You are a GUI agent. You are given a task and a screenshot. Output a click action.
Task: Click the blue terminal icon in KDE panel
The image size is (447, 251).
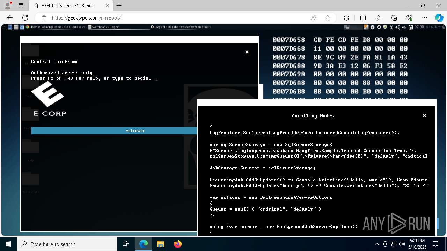[x=10, y=27]
